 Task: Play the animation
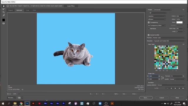coord(175,88)
